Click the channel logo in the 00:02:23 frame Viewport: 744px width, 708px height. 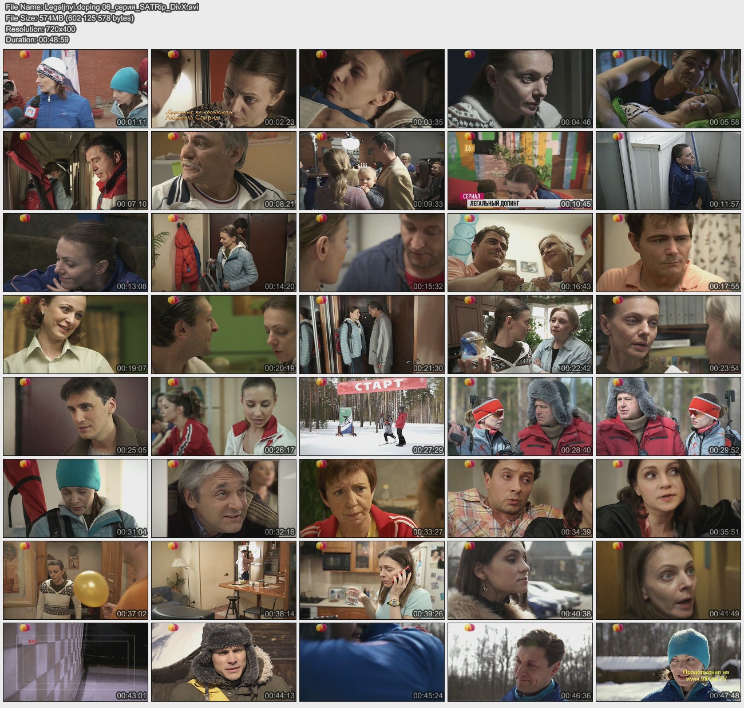(x=173, y=54)
